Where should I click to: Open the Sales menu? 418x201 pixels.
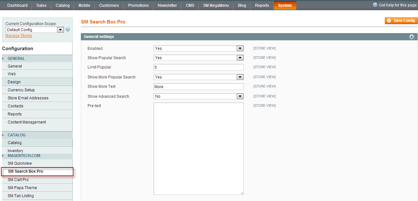(41, 5)
